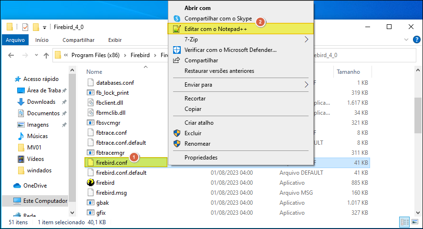Open Imagens in the navigation pane
This screenshot has height=229, width=423.
tap(38, 125)
